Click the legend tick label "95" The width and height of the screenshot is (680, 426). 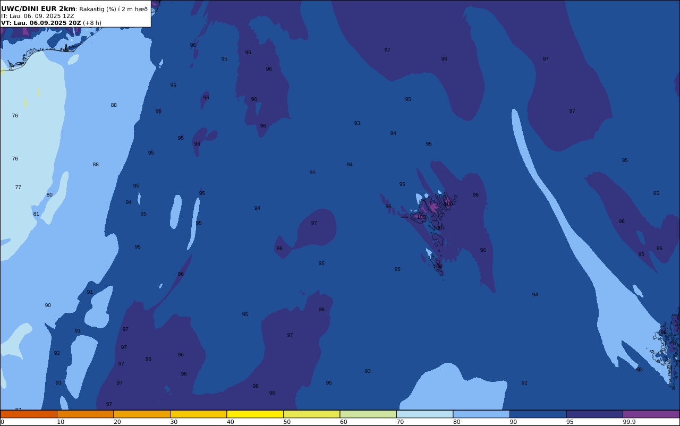(x=569, y=422)
